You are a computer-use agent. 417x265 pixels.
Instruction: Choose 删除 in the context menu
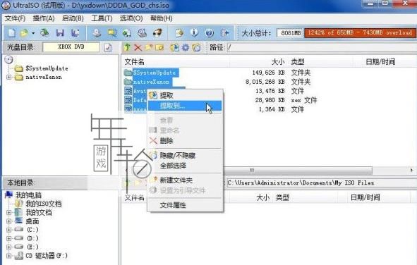[x=185, y=141]
